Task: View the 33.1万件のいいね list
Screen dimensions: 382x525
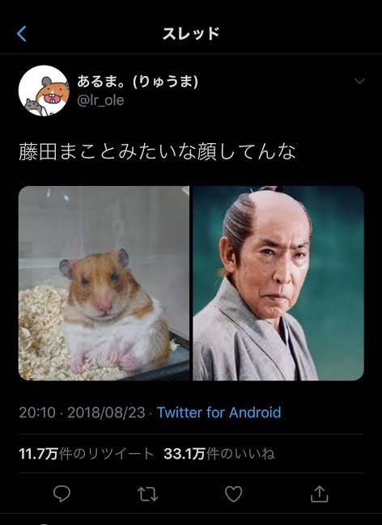Action: point(219,454)
